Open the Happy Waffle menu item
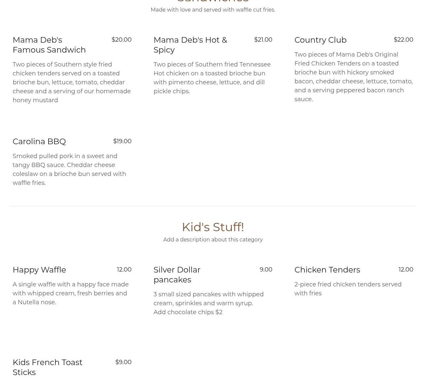The image size is (426, 380). [x=39, y=270]
